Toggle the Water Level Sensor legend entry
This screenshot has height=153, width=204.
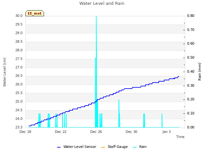coord(76,147)
